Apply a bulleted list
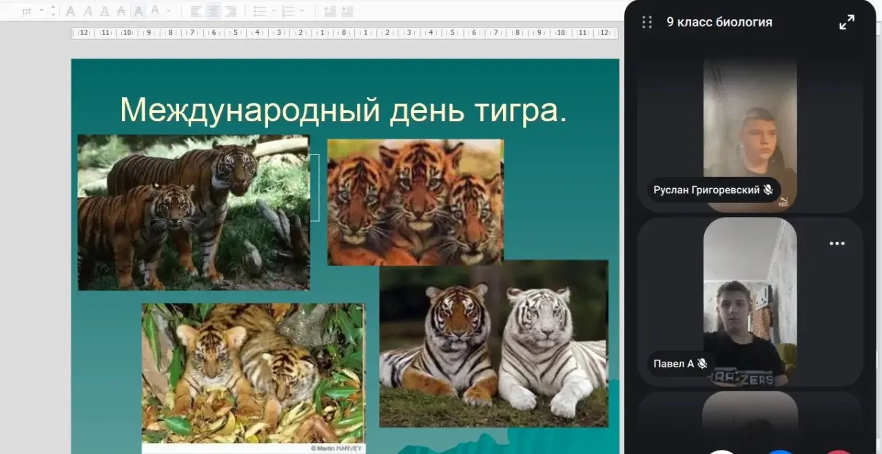 259,11
